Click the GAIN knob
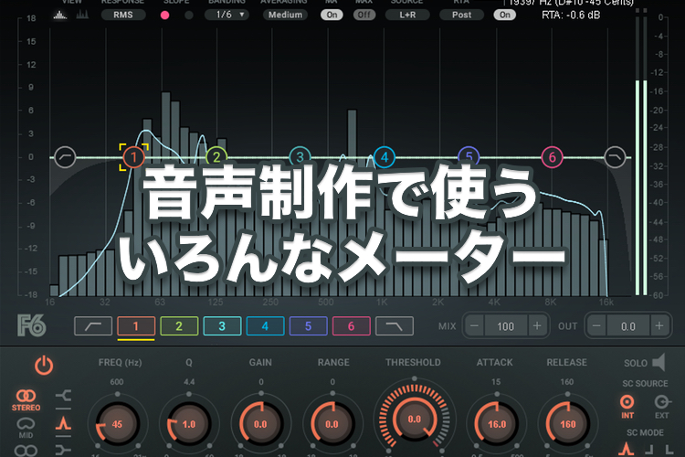Image resolution: width=685 pixels, height=457 pixels. [260, 424]
